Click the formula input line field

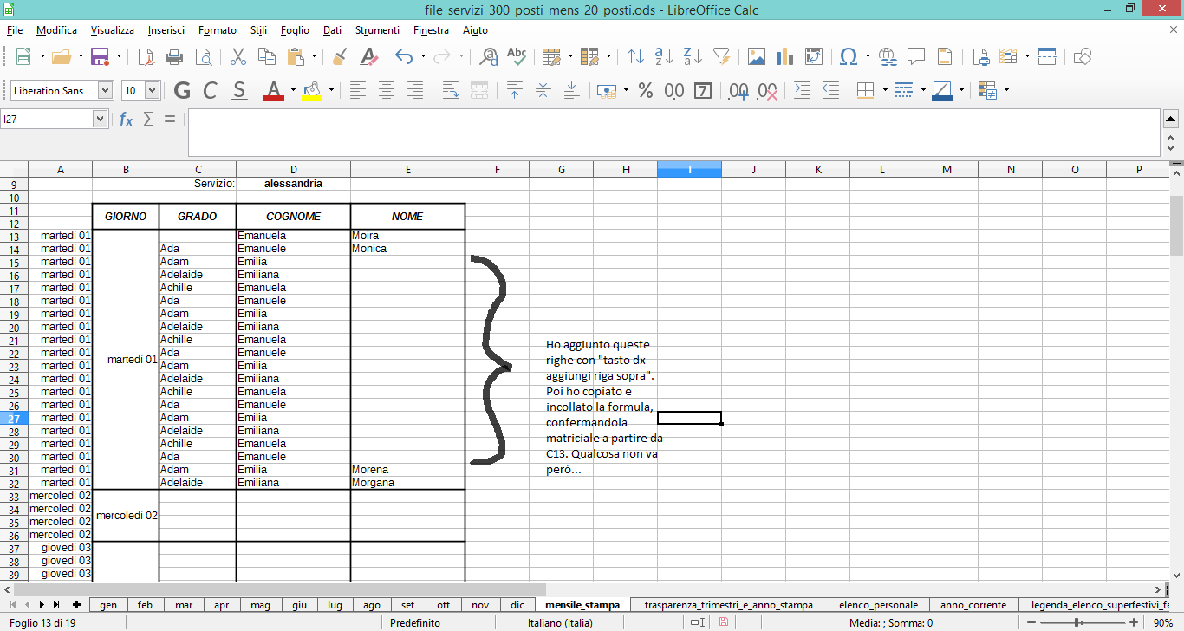(x=673, y=133)
